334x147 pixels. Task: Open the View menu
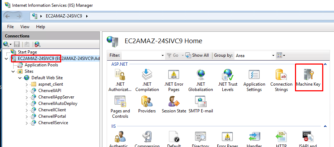tap(25, 27)
